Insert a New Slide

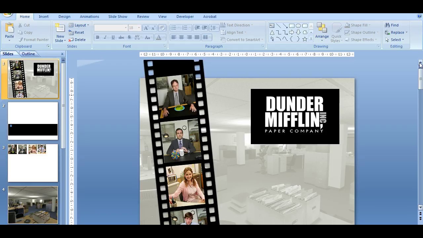coord(60,33)
